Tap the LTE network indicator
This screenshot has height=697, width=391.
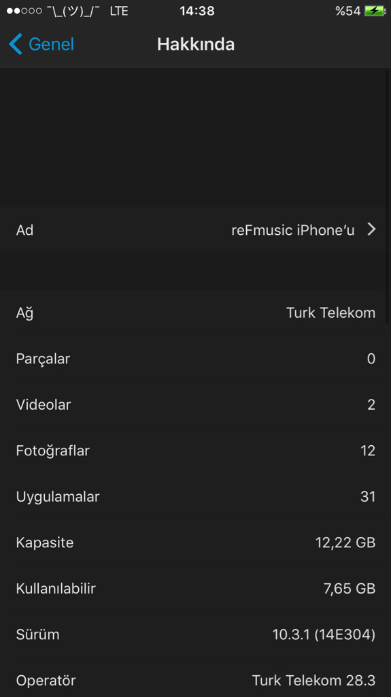coord(118,11)
